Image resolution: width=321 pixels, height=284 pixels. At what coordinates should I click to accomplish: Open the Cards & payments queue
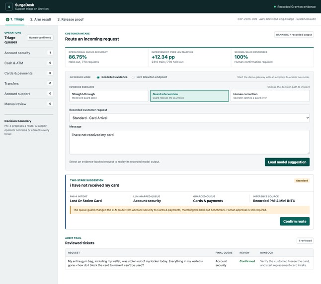29,73
